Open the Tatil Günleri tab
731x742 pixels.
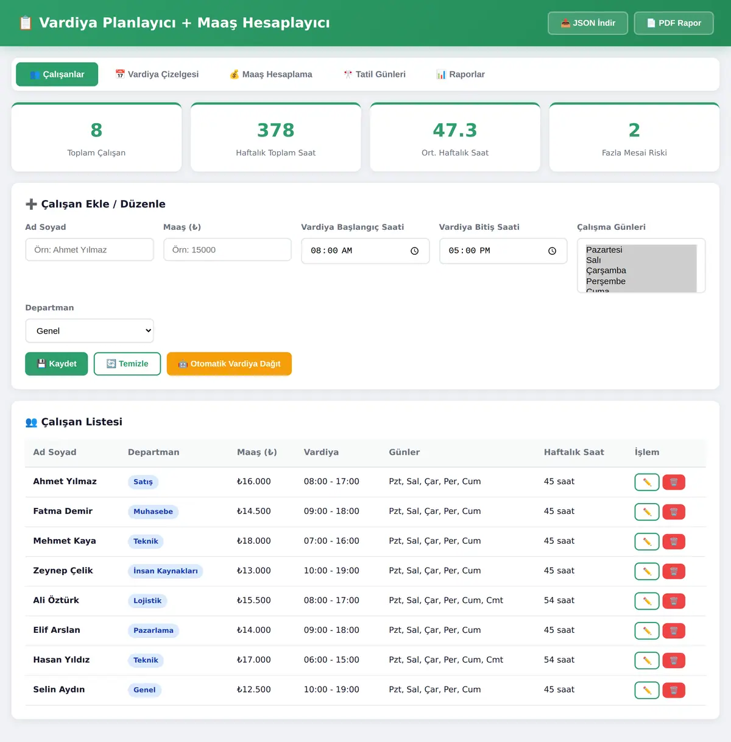[375, 74]
